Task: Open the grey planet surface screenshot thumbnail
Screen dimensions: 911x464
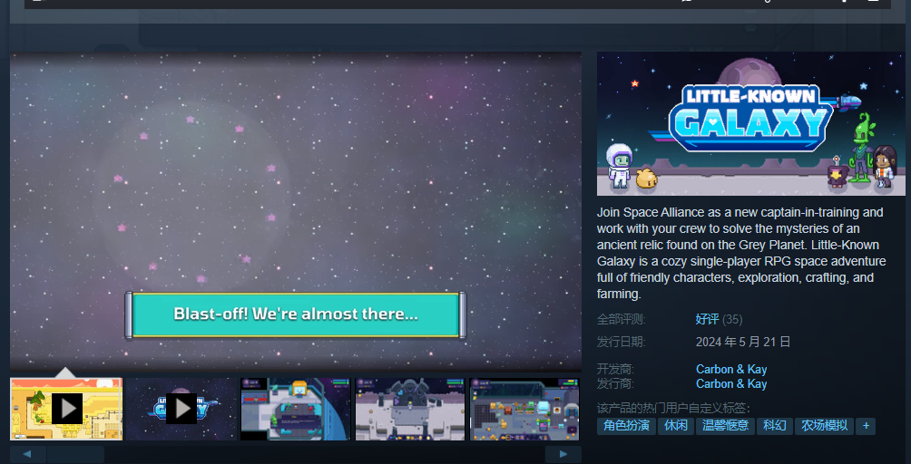Action: pyautogui.click(x=410, y=409)
